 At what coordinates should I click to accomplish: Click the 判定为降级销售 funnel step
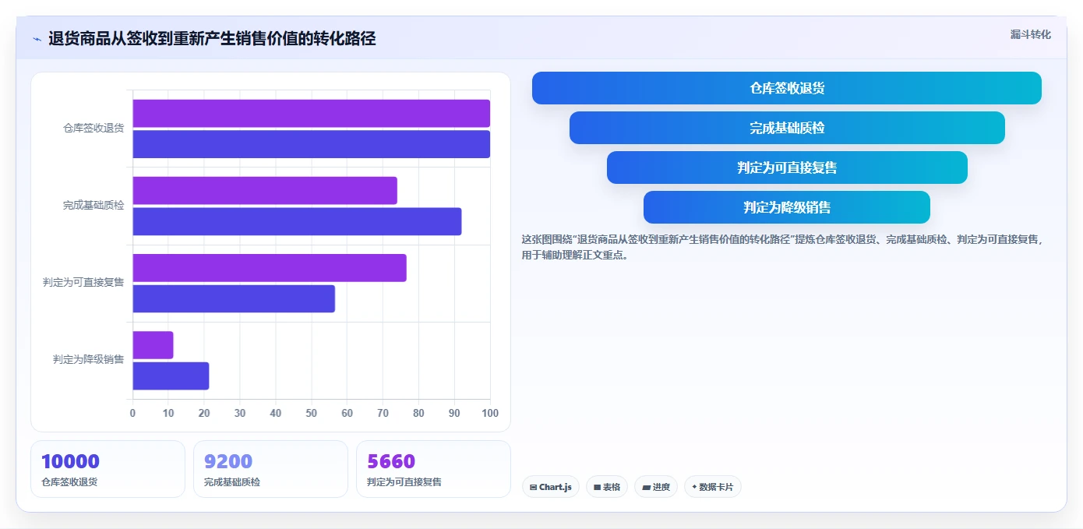pos(787,207)
